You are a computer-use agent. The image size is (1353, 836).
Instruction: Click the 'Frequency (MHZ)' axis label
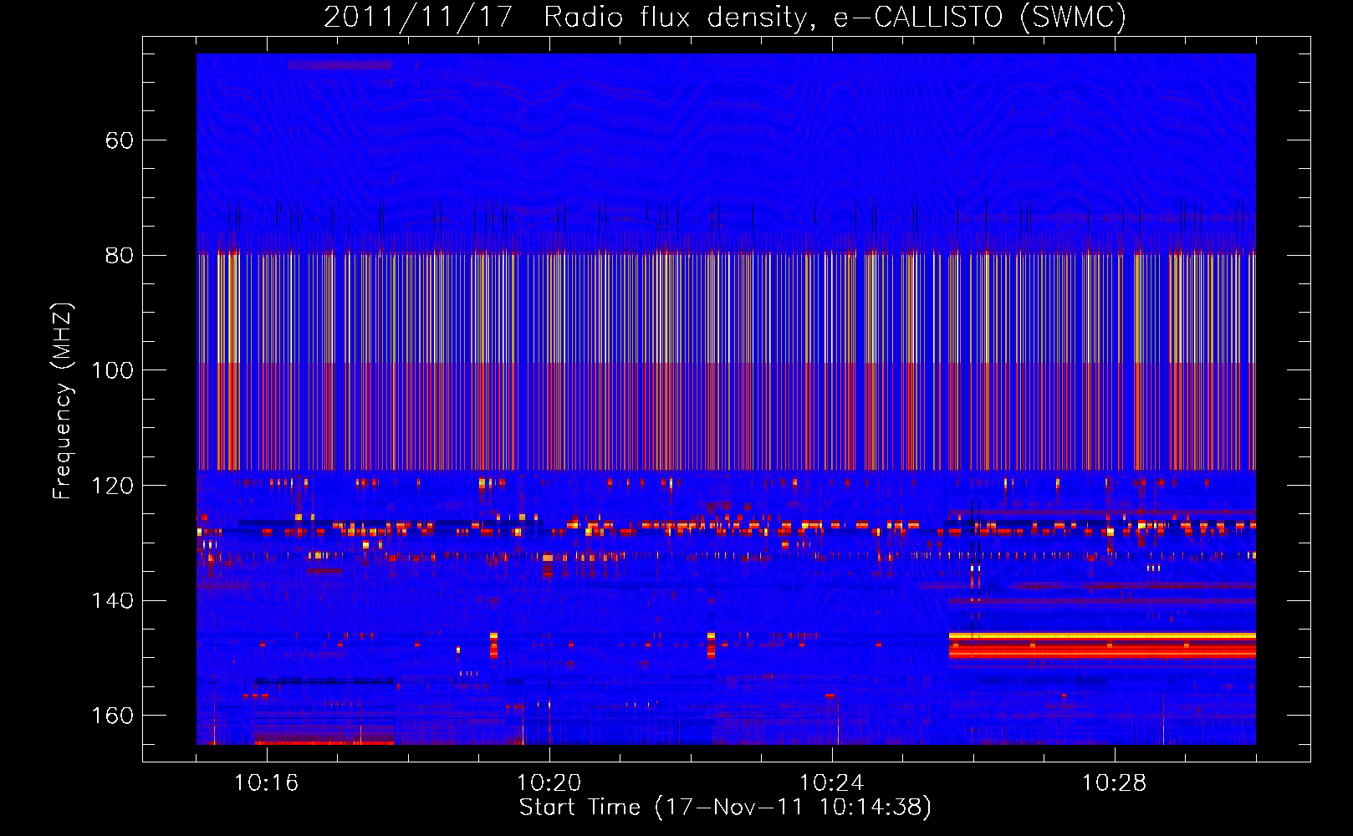[x=63, y=400]
